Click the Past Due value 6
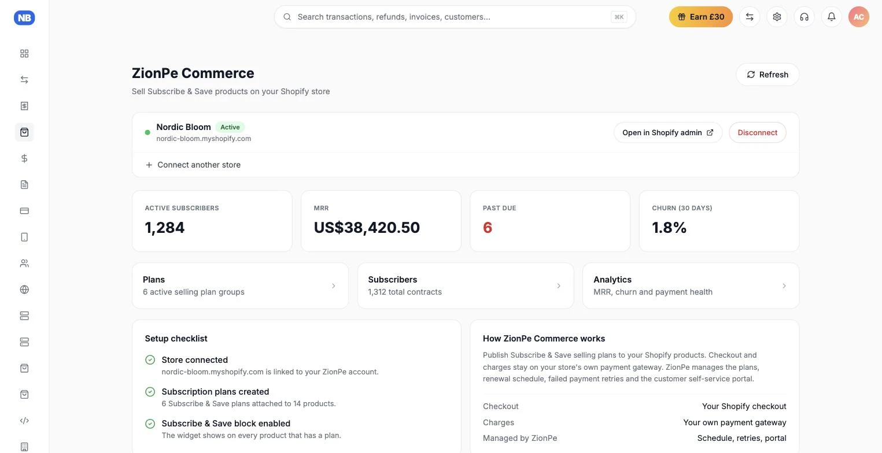The height and width of the screenshot is (453, 882). click(x=488, y=228)
